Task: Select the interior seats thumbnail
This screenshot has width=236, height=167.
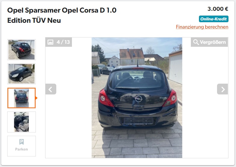Action: 22,122
